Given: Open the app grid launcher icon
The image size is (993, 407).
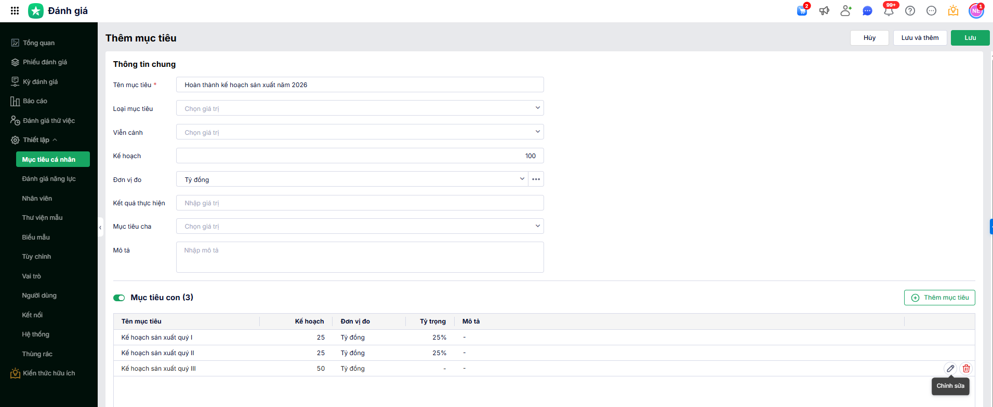Looking at the screenshot, I should (x=15, y=10).
